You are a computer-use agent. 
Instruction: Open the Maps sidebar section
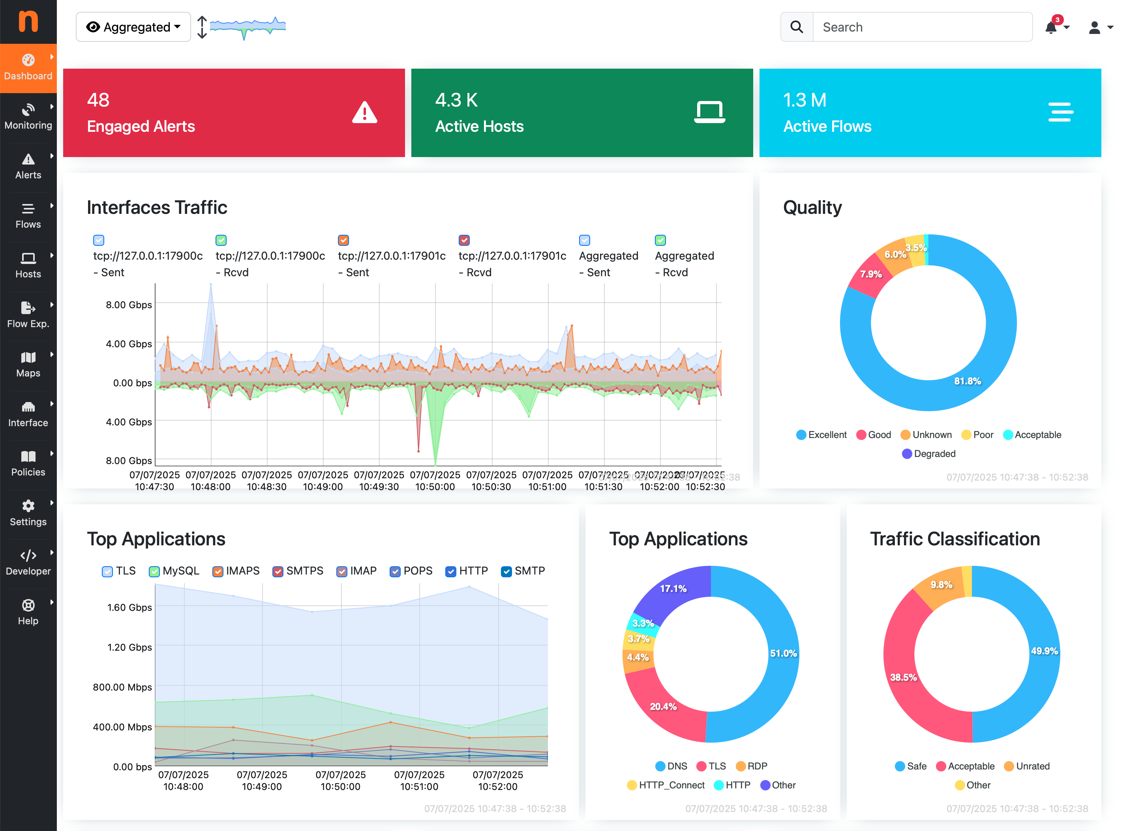click(x=28, y=365)
